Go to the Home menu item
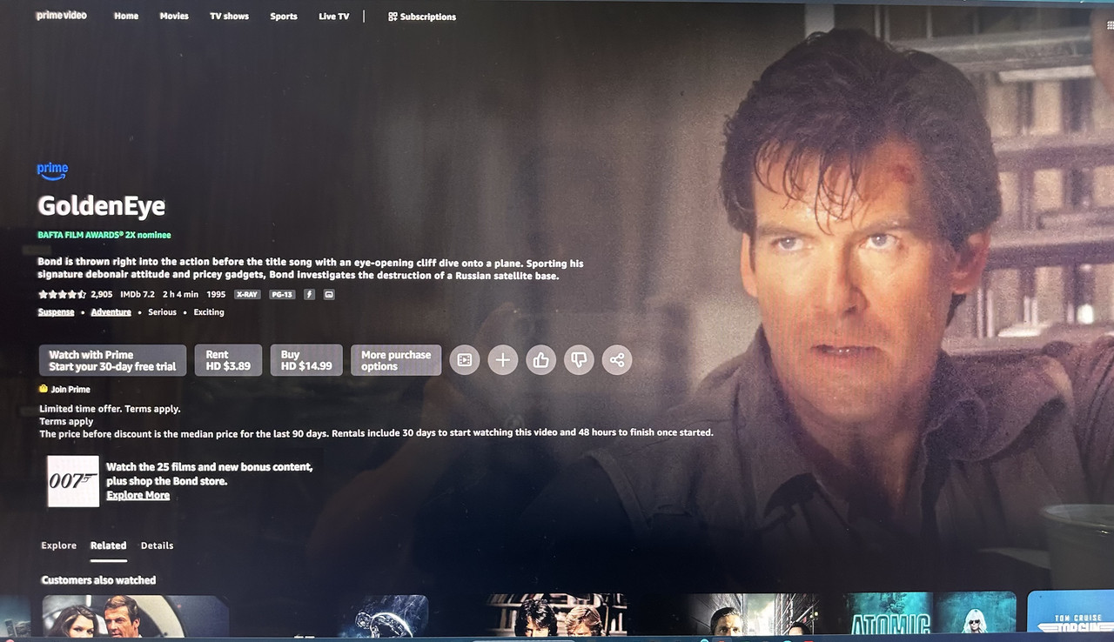The width and height of the screenshot is (1114, 642). click(x=126, y=17)
